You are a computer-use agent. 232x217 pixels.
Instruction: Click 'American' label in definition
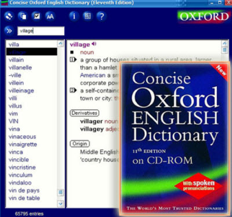pos(93,75)
